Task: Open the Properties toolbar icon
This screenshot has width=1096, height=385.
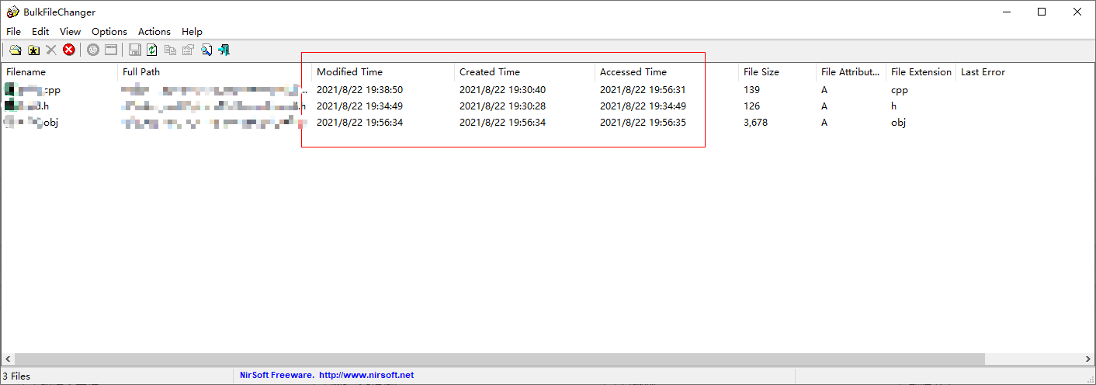Action: (188, 50)
